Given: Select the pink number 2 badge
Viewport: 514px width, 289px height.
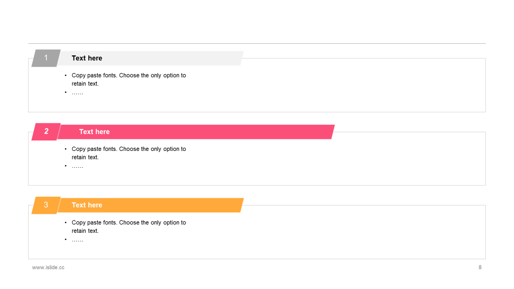Looking at the screenshot, I should pos(46,132).
